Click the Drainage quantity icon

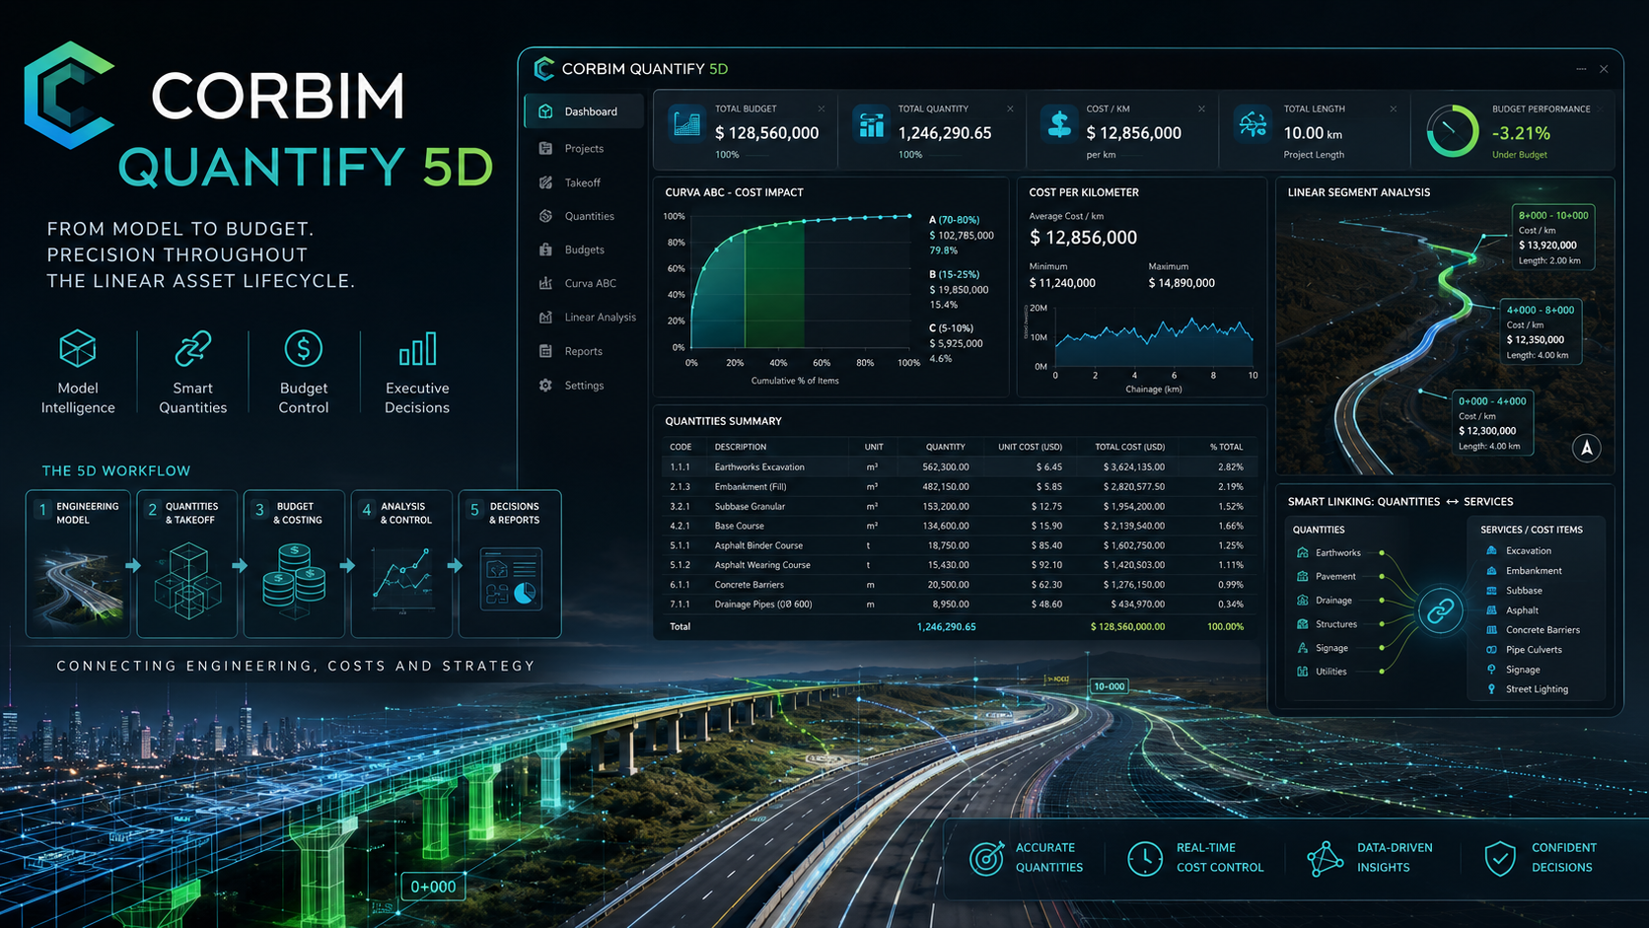pyautogui.click(x=1303, y=600)
